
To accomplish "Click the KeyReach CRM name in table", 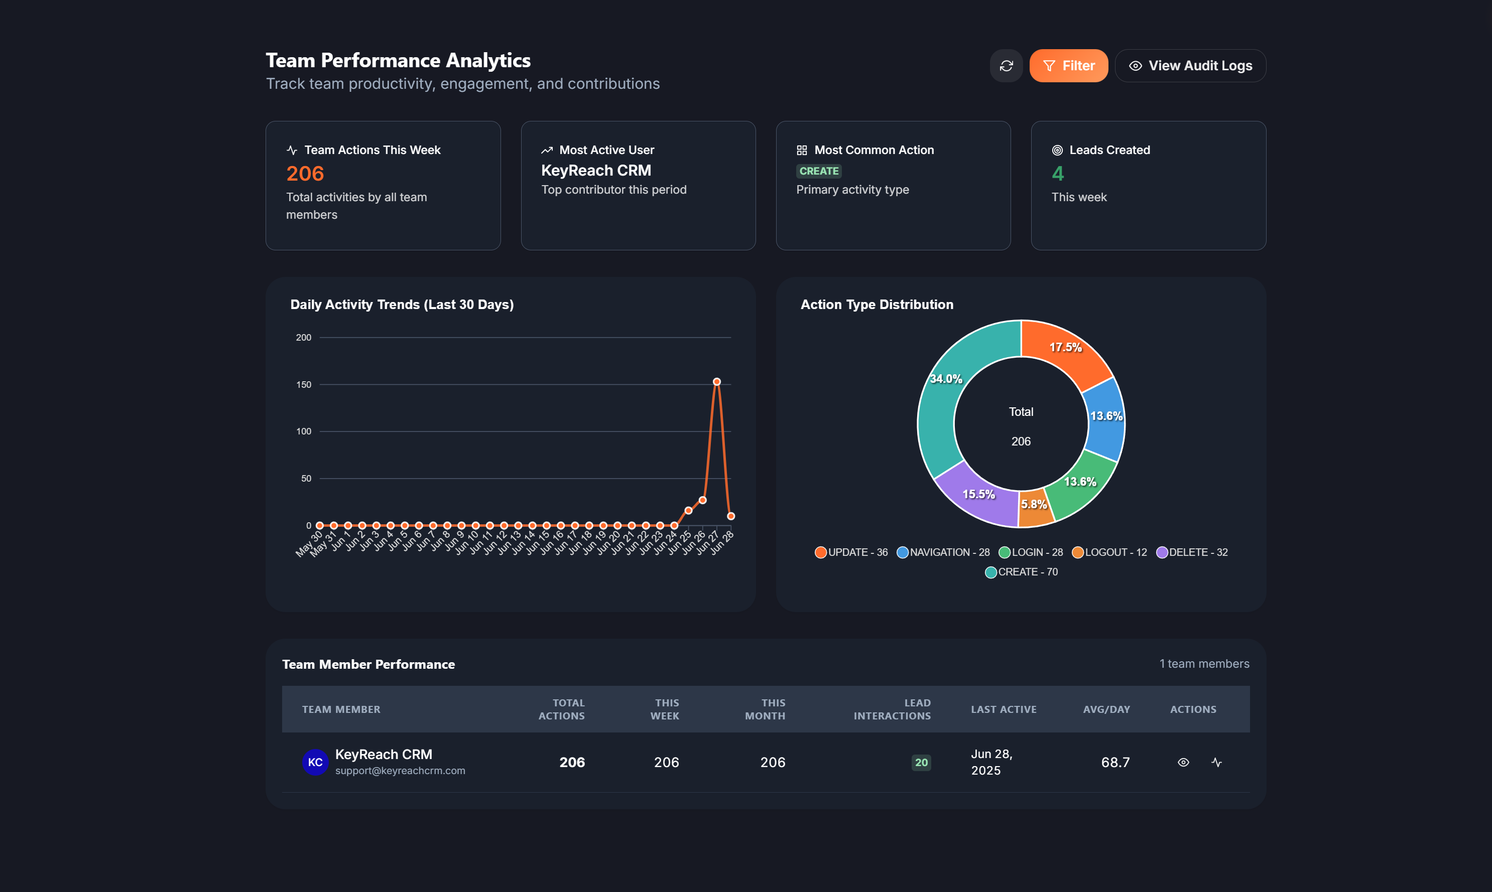I will (383, 755).
